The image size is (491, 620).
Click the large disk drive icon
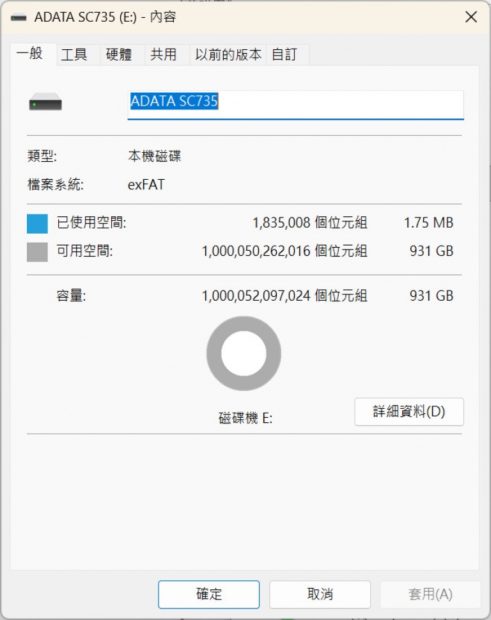(x=45, y=102)
